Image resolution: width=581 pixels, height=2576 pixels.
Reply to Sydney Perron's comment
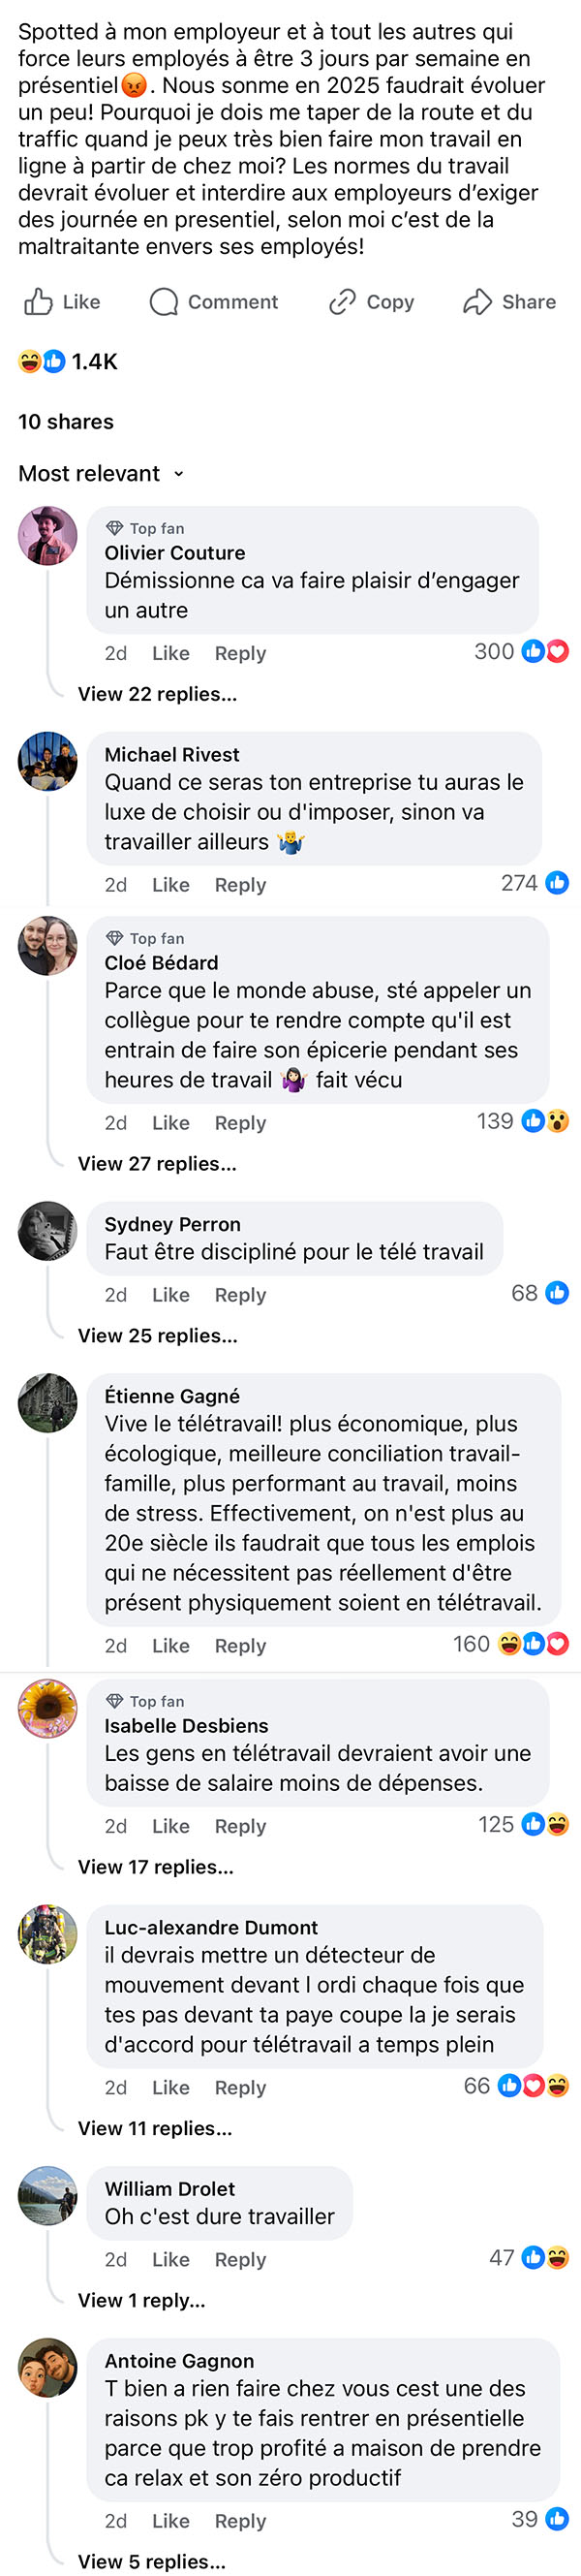pos(240,1295)
